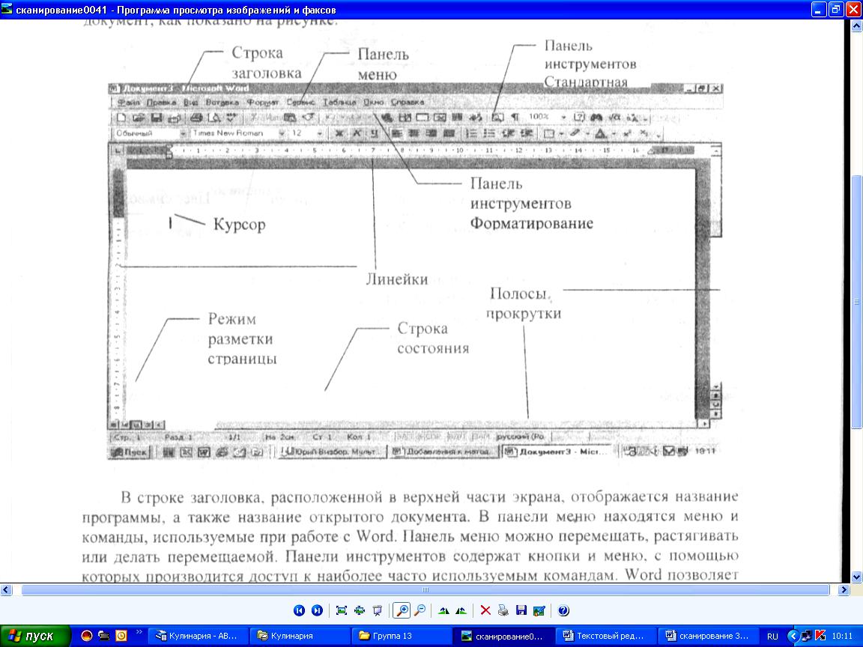Save a copy with the floppy disk icon

point(521,610)
